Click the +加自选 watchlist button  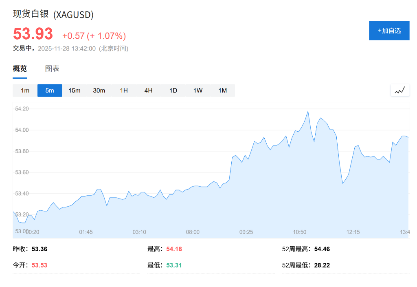pyautogui.click(x=389, y=31)
